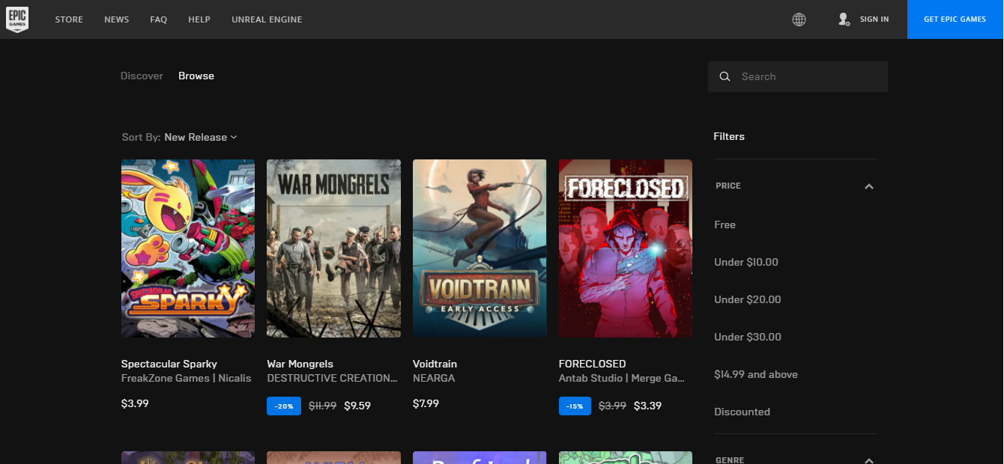Image resolution: width=1004 pixels, height=464 pixels.
Task: Click the GET EPIC GAMES button
Action: (955, 19)
